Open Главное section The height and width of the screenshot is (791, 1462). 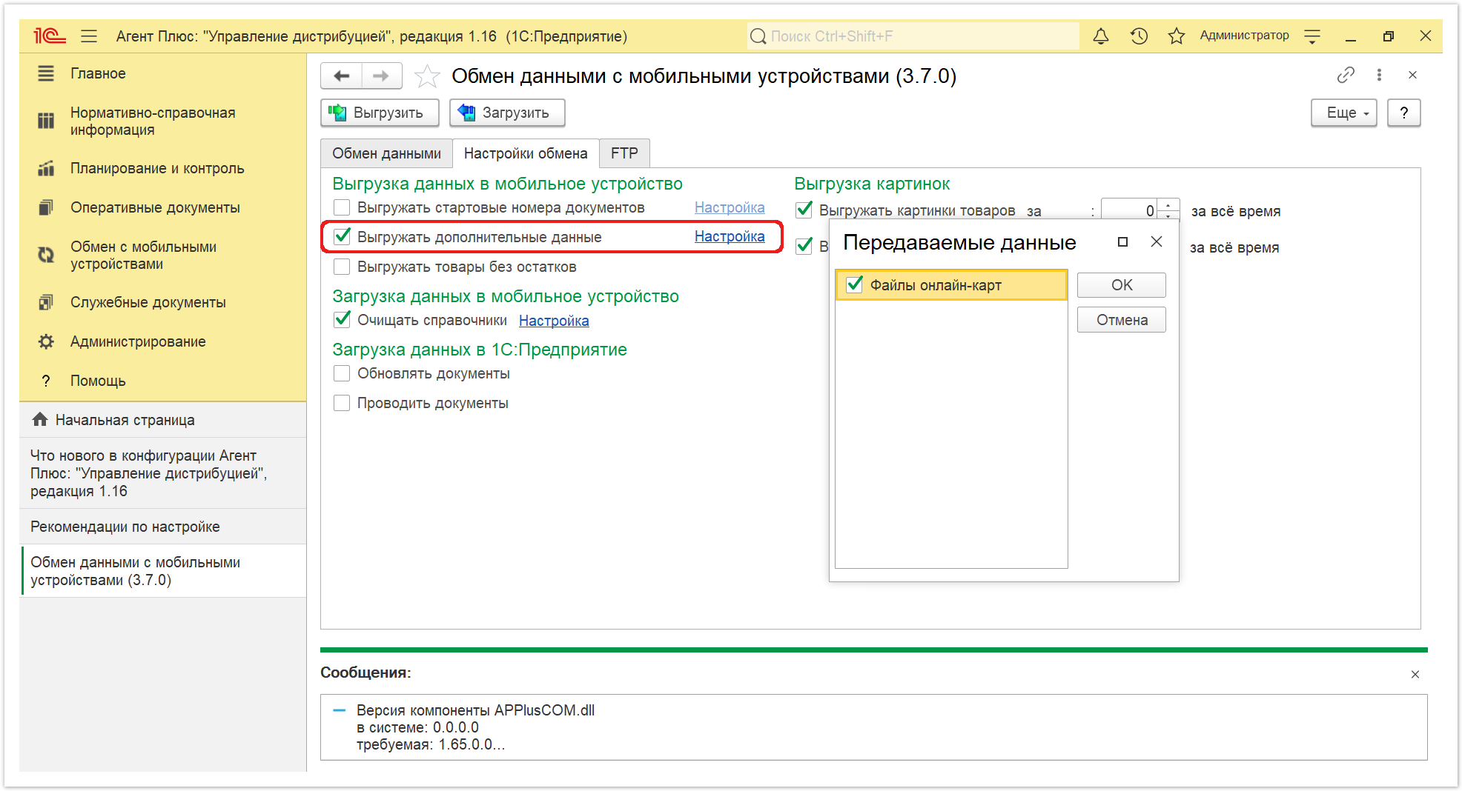pos(162,73)
